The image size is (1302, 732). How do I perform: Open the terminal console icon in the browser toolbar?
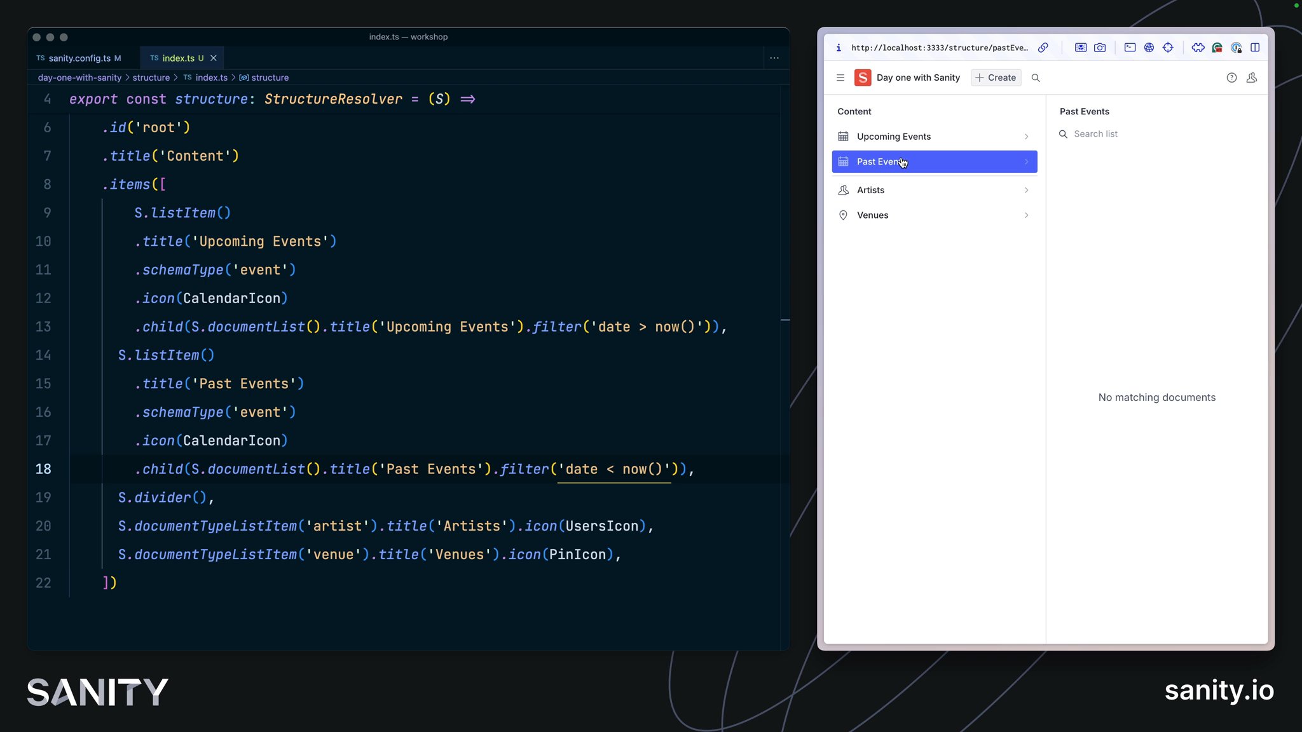[x=1130, y=48]
